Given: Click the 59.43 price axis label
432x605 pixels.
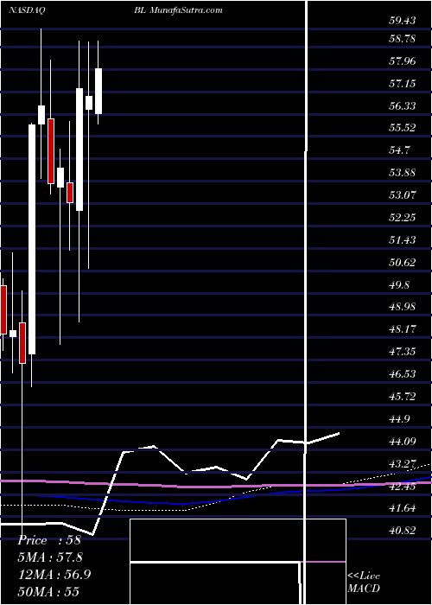Looking at the screenshot, I should [x=403, y=20].
